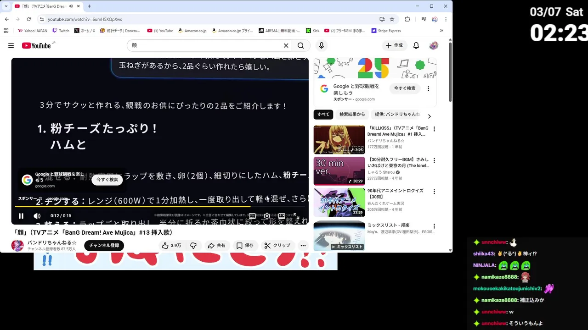588x330 pixels.
Task: Install app icon in address bar
Action: [x=382, y=19]
